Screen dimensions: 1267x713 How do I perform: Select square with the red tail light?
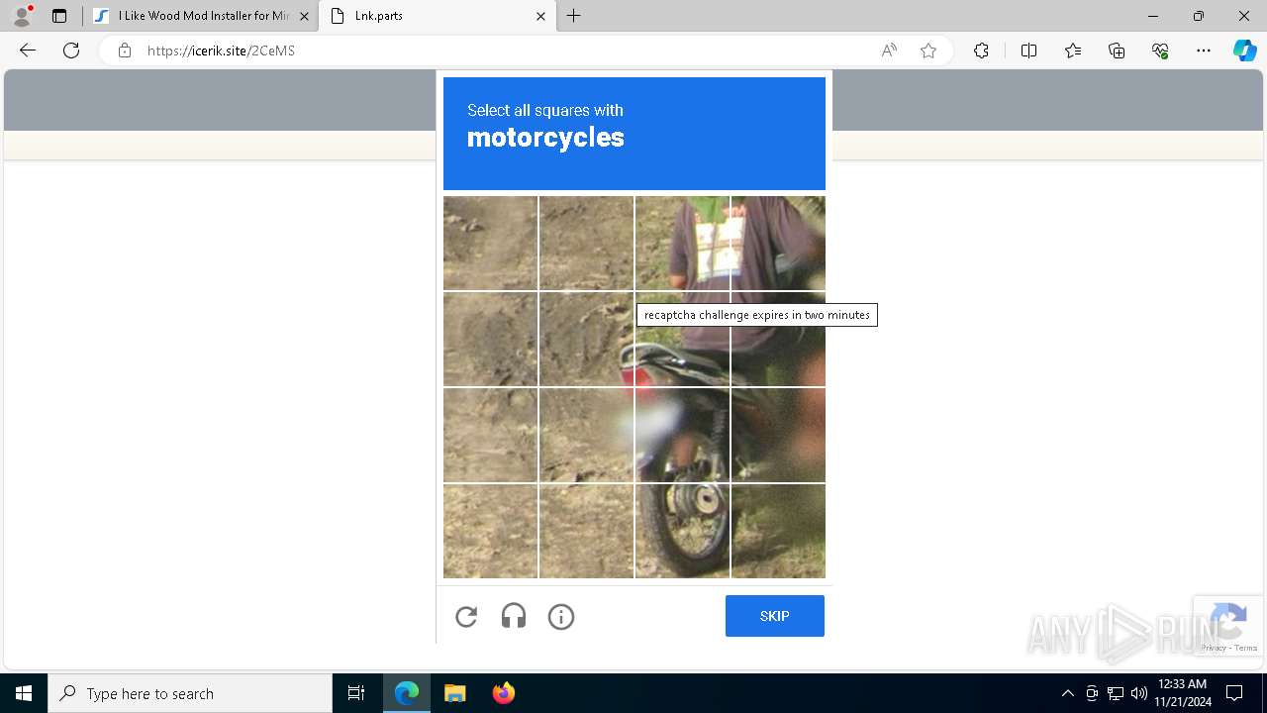click(x=682, y=339)
